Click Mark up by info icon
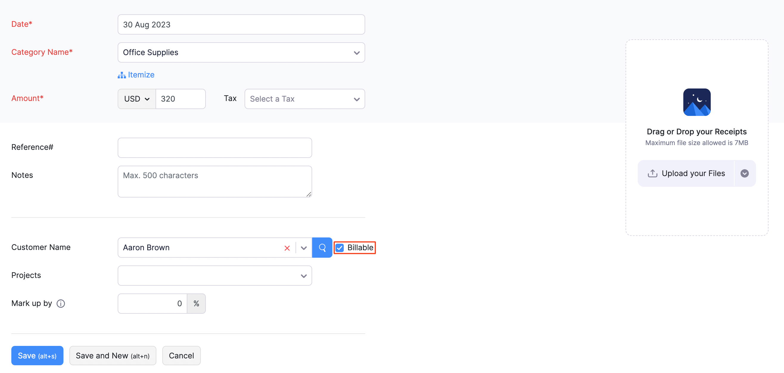784x373 pixels. pyautogui.click(x=61, y=304)
